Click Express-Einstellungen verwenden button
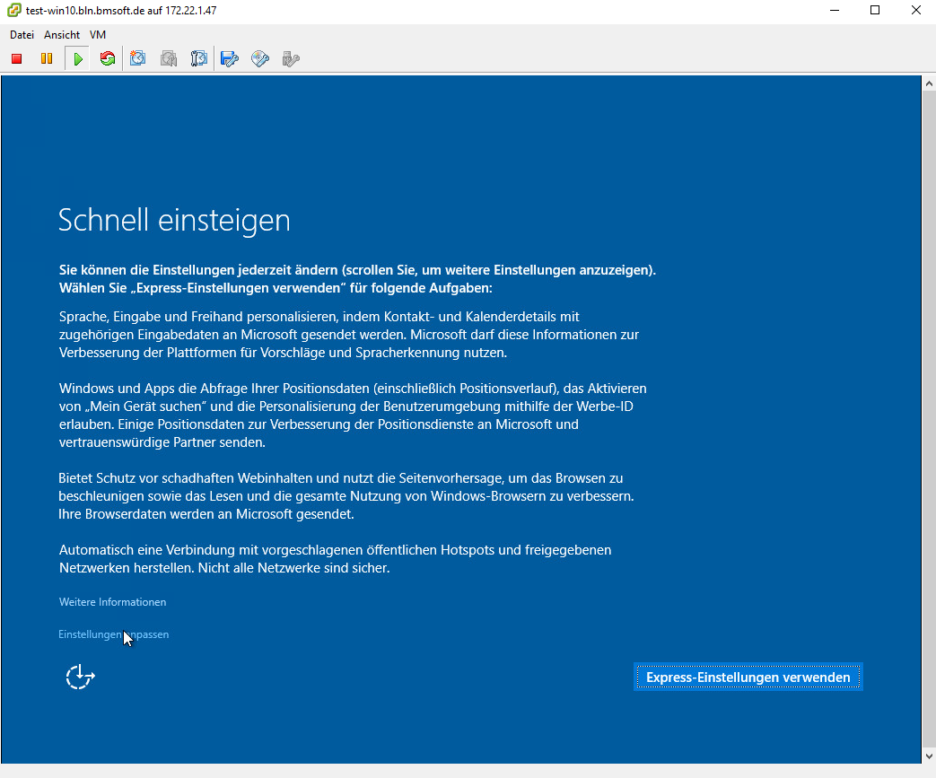 coord(748,677)
